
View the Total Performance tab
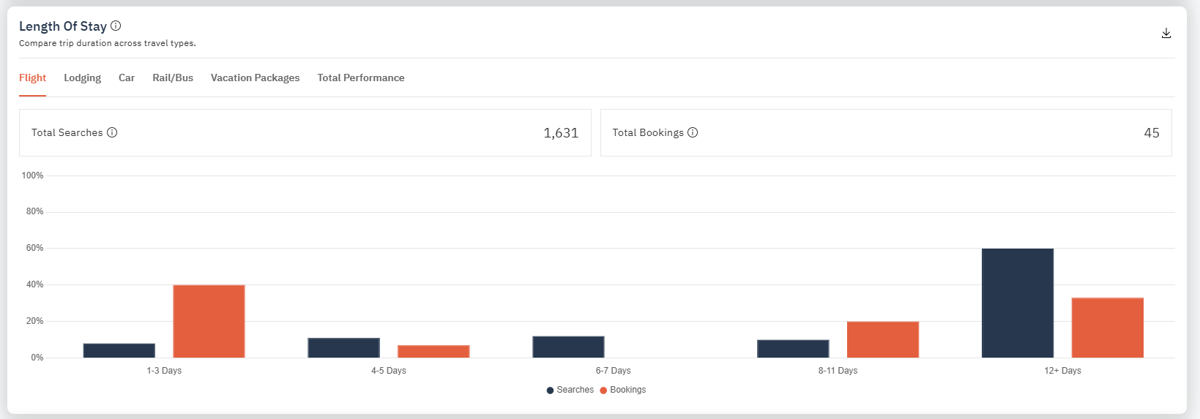360,78
